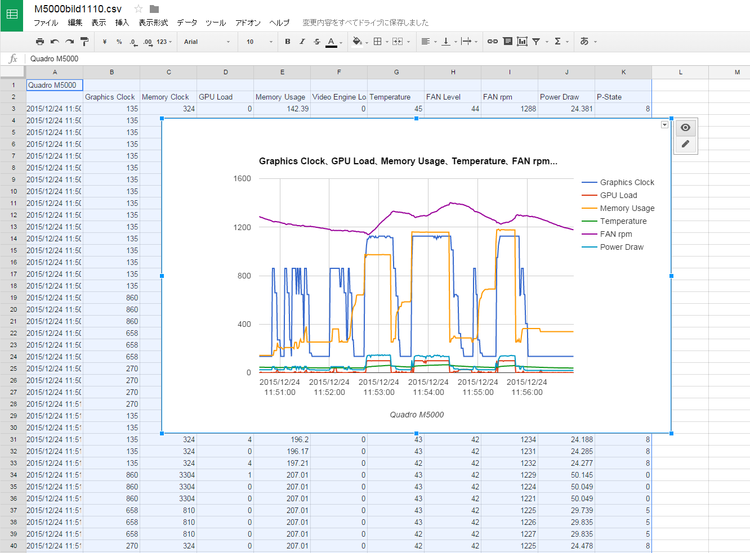Viewport: 750px width, 553px height.
Task: Click the insert chart icon
Action: point(523,42)
